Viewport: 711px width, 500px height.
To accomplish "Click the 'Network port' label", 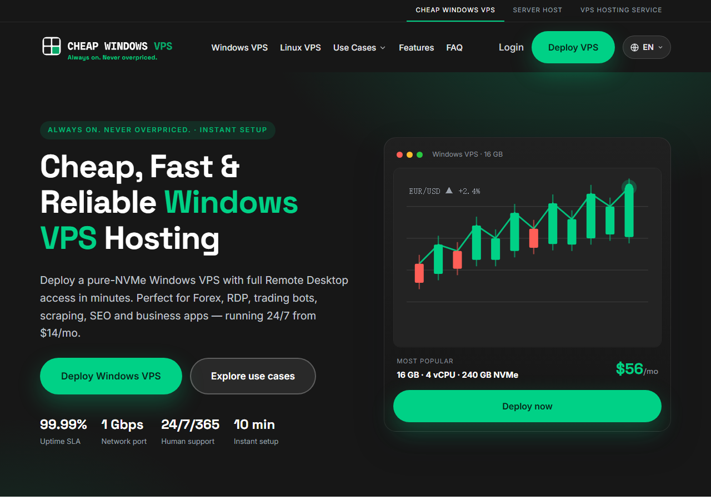I will pos(124,442).
